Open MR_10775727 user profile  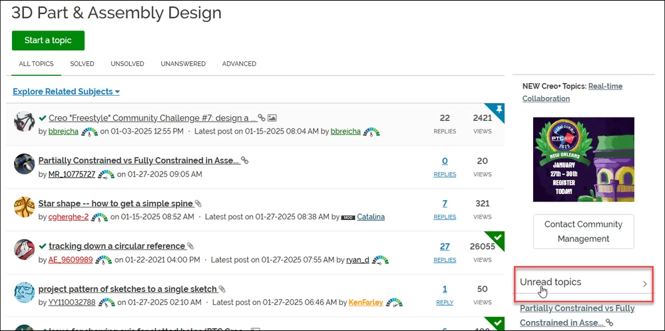[x=72, y=174]
